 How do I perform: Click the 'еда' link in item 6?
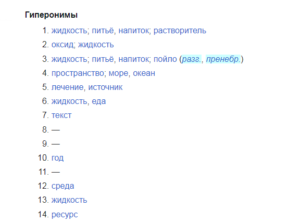tap(98, 101)
